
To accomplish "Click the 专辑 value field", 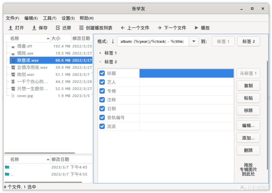I will tap(186, 91).
